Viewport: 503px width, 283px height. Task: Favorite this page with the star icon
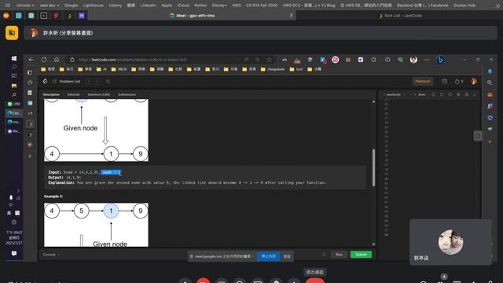269,60
